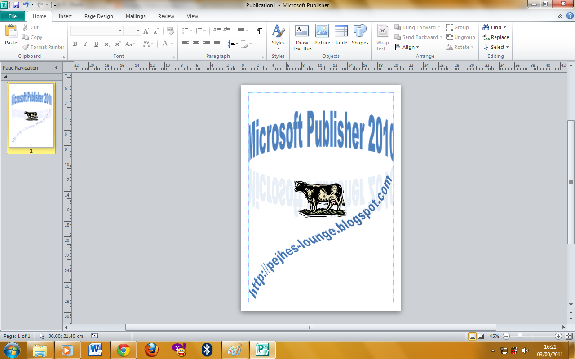Screen dimensions: 575x359
Task: Click the Undo icon
Action: pos(26,5)
